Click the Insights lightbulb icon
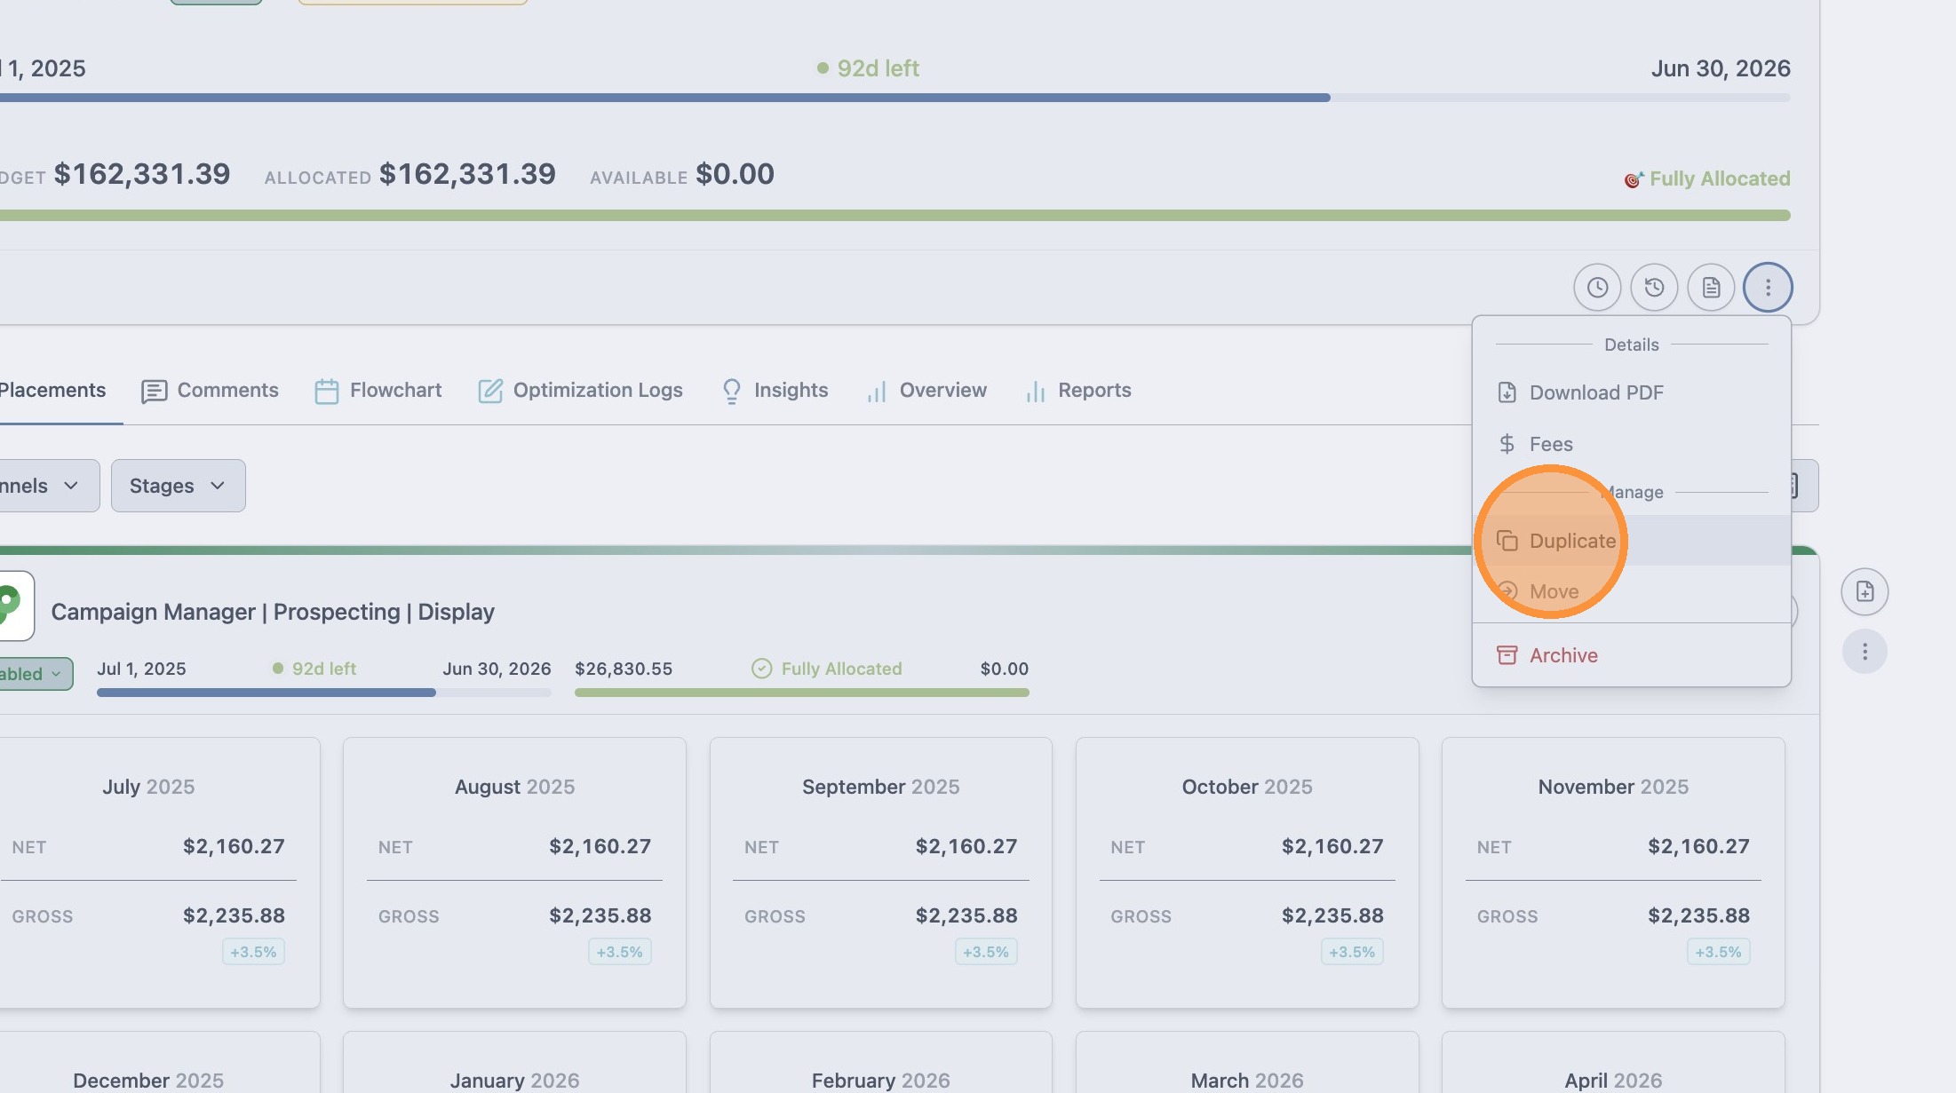Image resolution: width=1956 pixels, height=1093 pixels. (x=732, y=392)
